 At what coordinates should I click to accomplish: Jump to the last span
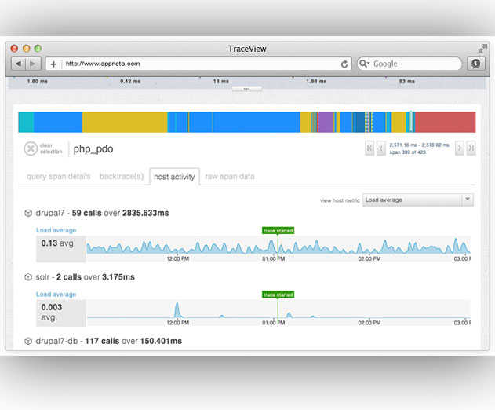point(471,148)
